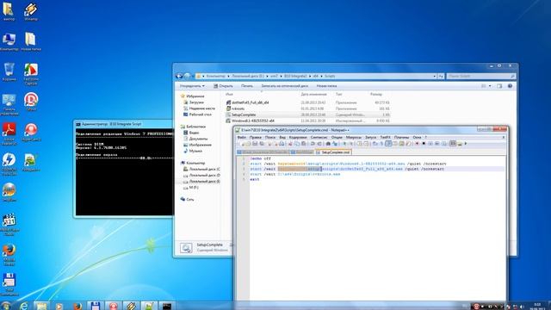Sort by the Имя column header
This screenshot has width=551, height=310.
[229, 94]
